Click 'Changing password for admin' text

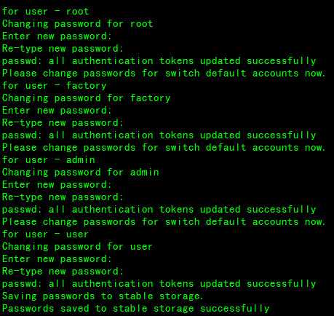81,173
